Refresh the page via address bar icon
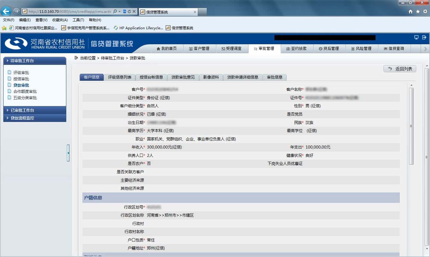The image size is (430, 257). pyautogui.click(x=129, y=11)
